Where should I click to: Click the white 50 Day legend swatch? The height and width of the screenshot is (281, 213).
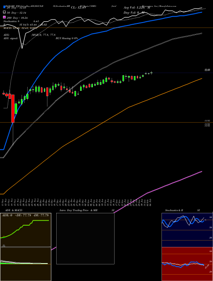pyautogui.click(x=4, y=12)
